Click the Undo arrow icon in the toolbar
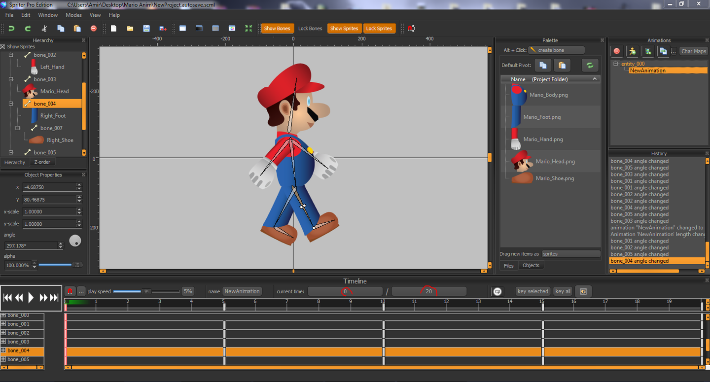This screenshot has height=382, width=710. pyautogui.click(x=11, y=29)
